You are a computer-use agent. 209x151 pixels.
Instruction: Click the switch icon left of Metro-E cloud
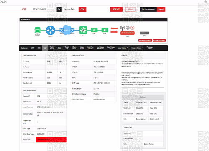coord(61,30)
